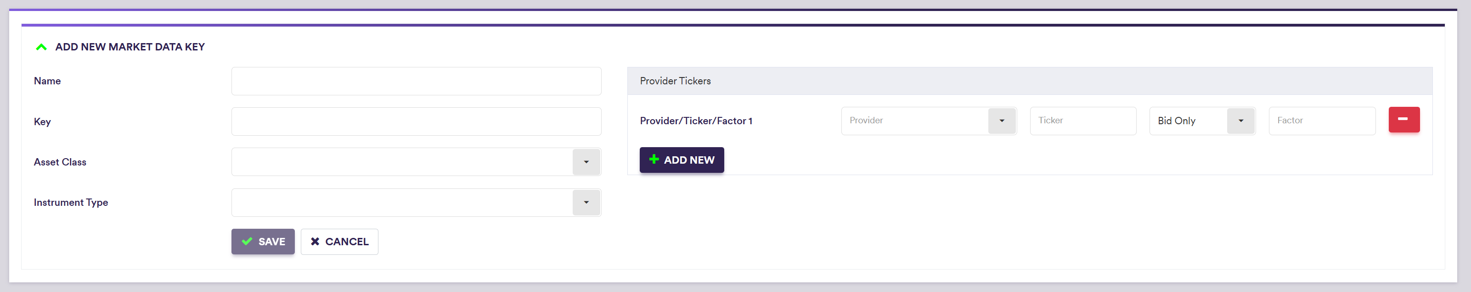The width and height of the screenshot is (1471, 292).
Task: Click the Provider Tickers panel header
Action: pyautogui.click(x=675, y=81)
